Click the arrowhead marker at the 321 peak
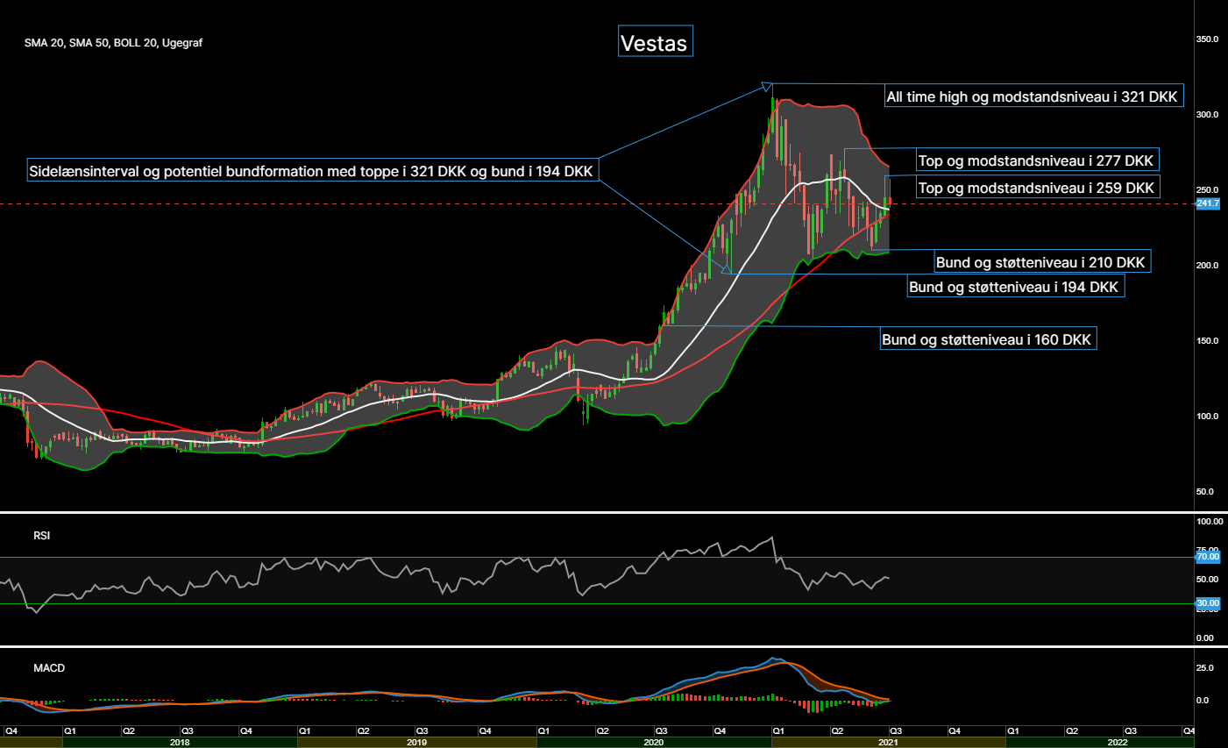Screen dimensions: 1228x748 (768, 86)
